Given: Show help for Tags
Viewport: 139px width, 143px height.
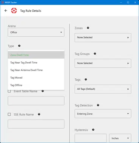Looking at the screenshot, I should [86, 79].
